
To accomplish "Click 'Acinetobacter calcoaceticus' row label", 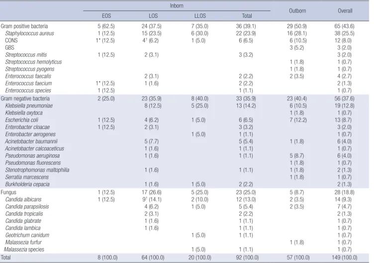I will pos(35,148).
